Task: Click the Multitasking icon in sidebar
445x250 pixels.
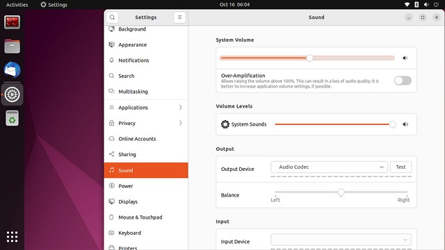Action: pyautogui.click(x=111, y=91)
